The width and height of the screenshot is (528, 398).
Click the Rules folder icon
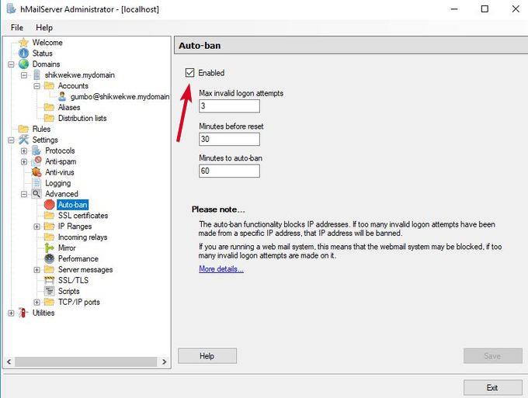tap(23, 129)
